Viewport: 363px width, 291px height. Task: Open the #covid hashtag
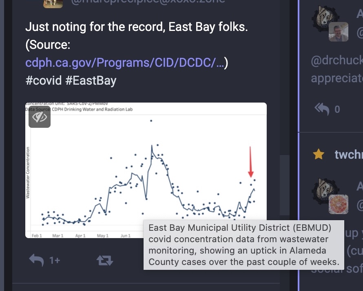(44, 80)
